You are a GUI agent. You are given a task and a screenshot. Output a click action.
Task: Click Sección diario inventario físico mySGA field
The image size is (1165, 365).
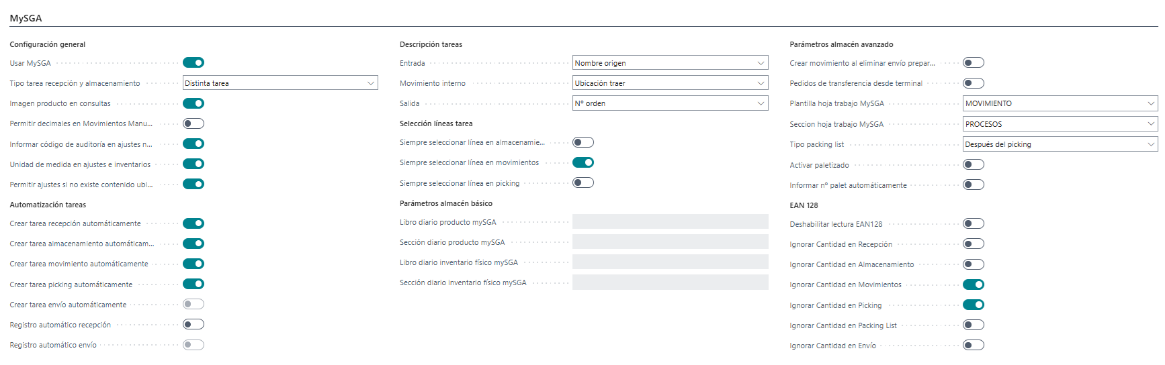(670, 282)
